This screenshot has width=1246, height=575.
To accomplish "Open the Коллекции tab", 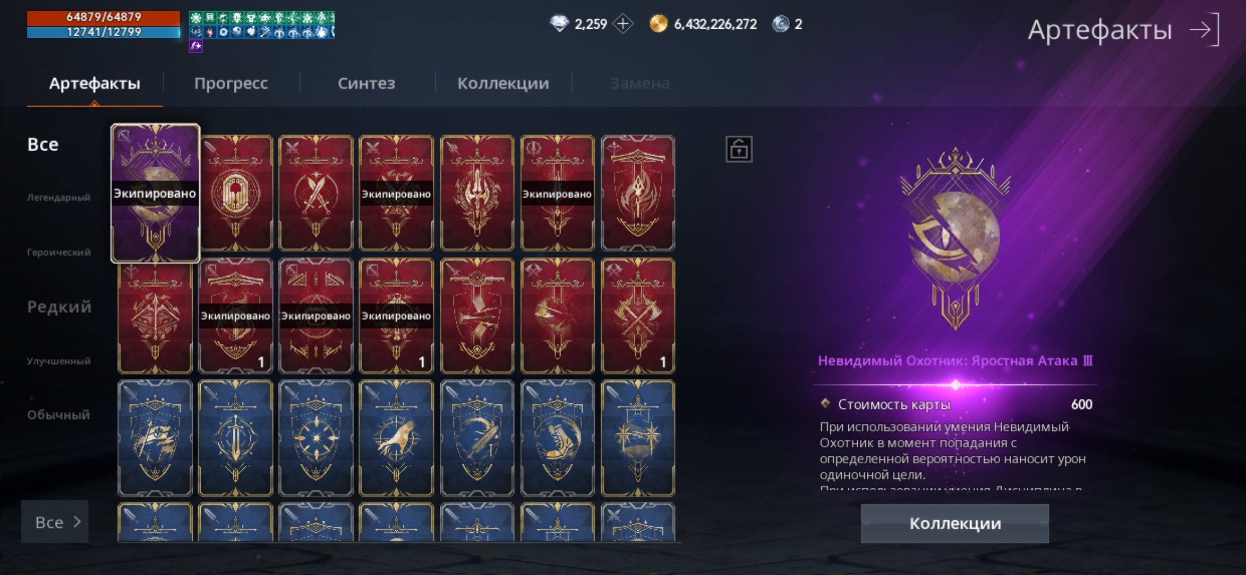I will click(x=503, y=83).
